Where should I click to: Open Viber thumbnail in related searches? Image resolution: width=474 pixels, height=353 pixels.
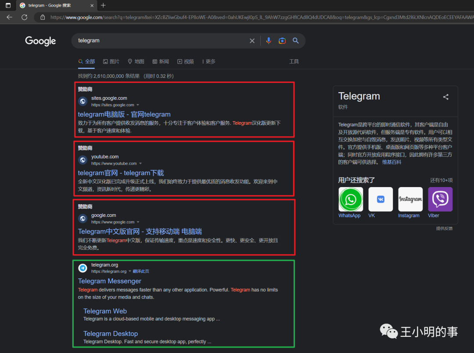click(x=440, y=199)
